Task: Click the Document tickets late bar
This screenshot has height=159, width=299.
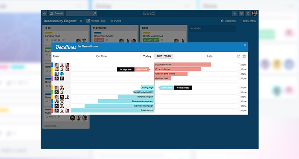Action: (183, 64)
